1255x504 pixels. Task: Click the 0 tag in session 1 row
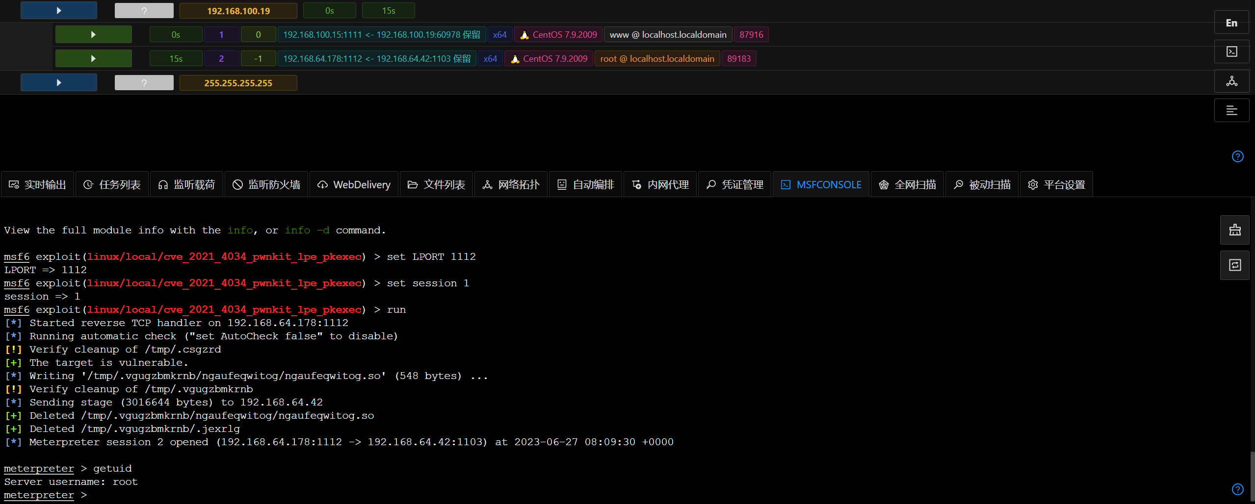coord(259,34)
